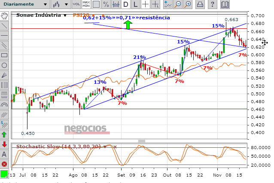Select the circle drawing tool
This screenshot has width=274, height=183.
click(4, 65)
